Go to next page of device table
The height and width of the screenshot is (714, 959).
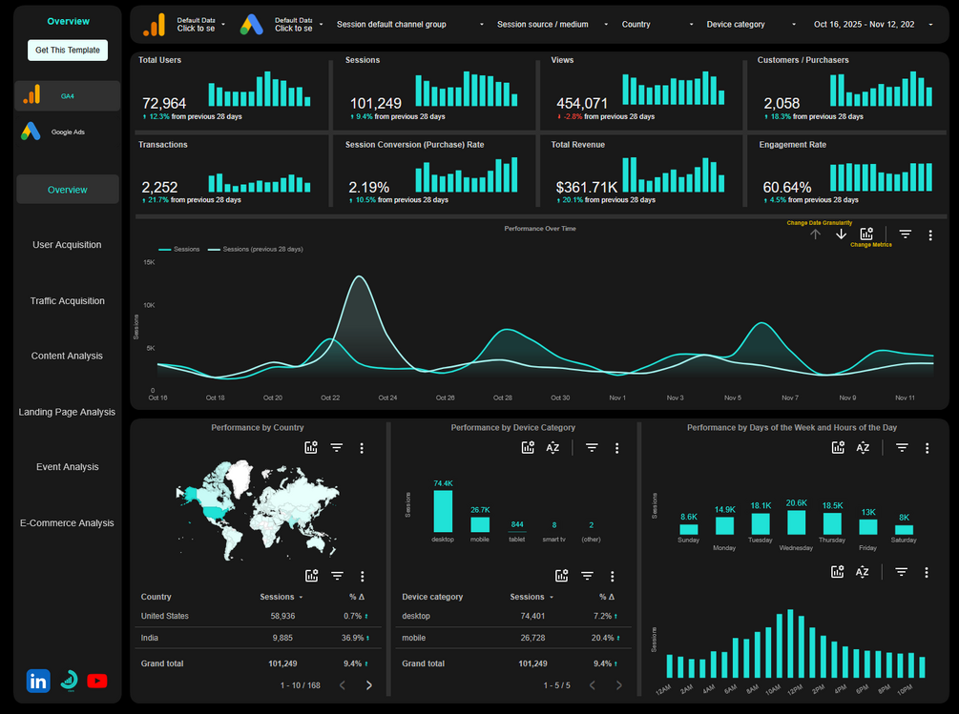pyautogui.click(x=619, y=685)
